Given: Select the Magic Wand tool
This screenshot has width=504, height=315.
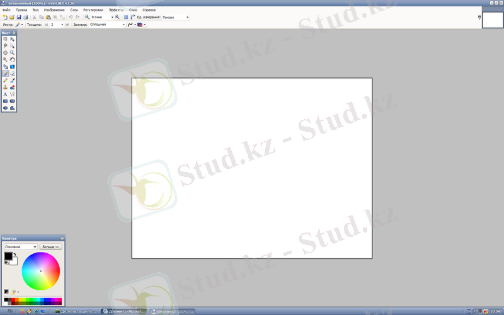Looking at the screenshot, I should tap(5, 60).
